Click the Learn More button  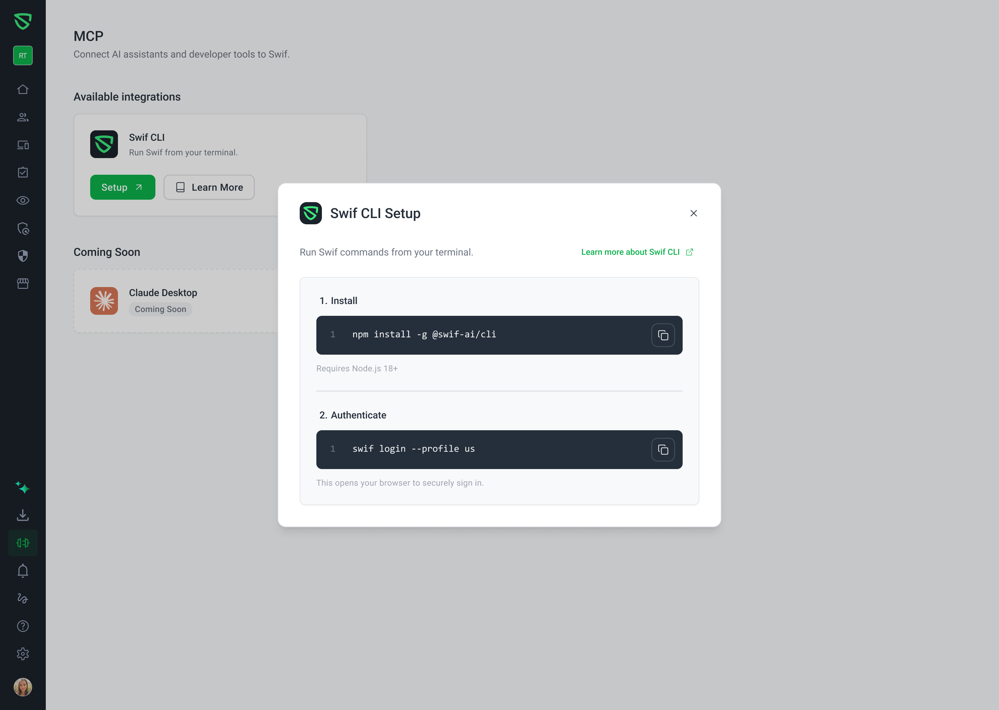pos(209,187)
